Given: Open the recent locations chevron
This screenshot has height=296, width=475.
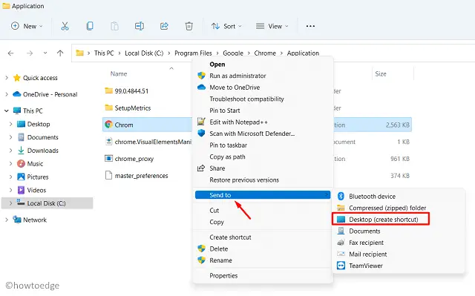Looking at the screenshot, I should coord(45,53).
